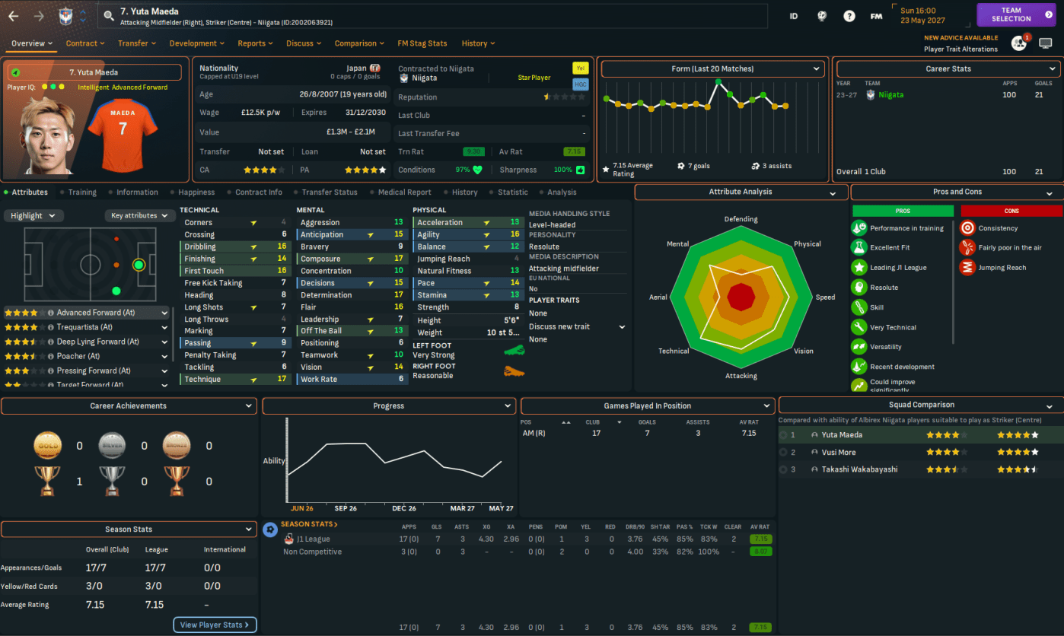Open the FM Stag Stats tab
1064x636 pixels.
pos(422,43)
